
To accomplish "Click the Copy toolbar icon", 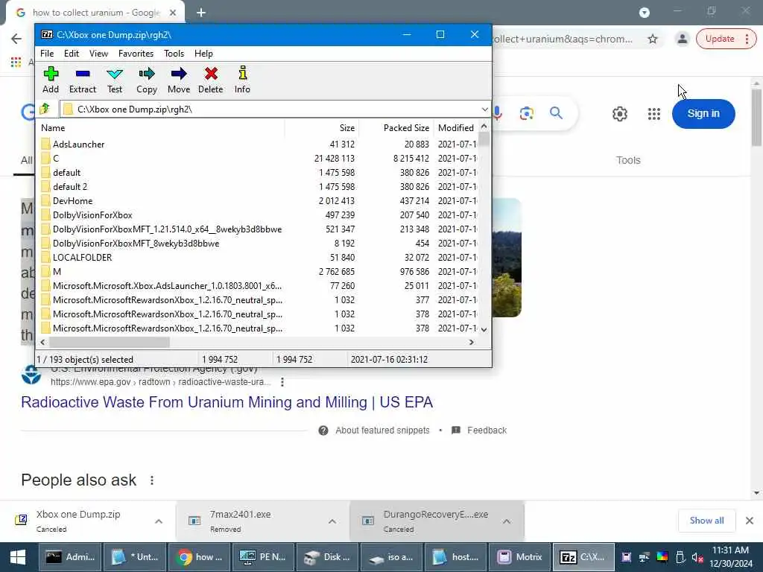I will 147,80.
